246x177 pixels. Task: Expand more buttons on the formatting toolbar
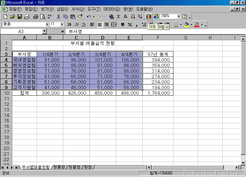(x=205, y=25)
